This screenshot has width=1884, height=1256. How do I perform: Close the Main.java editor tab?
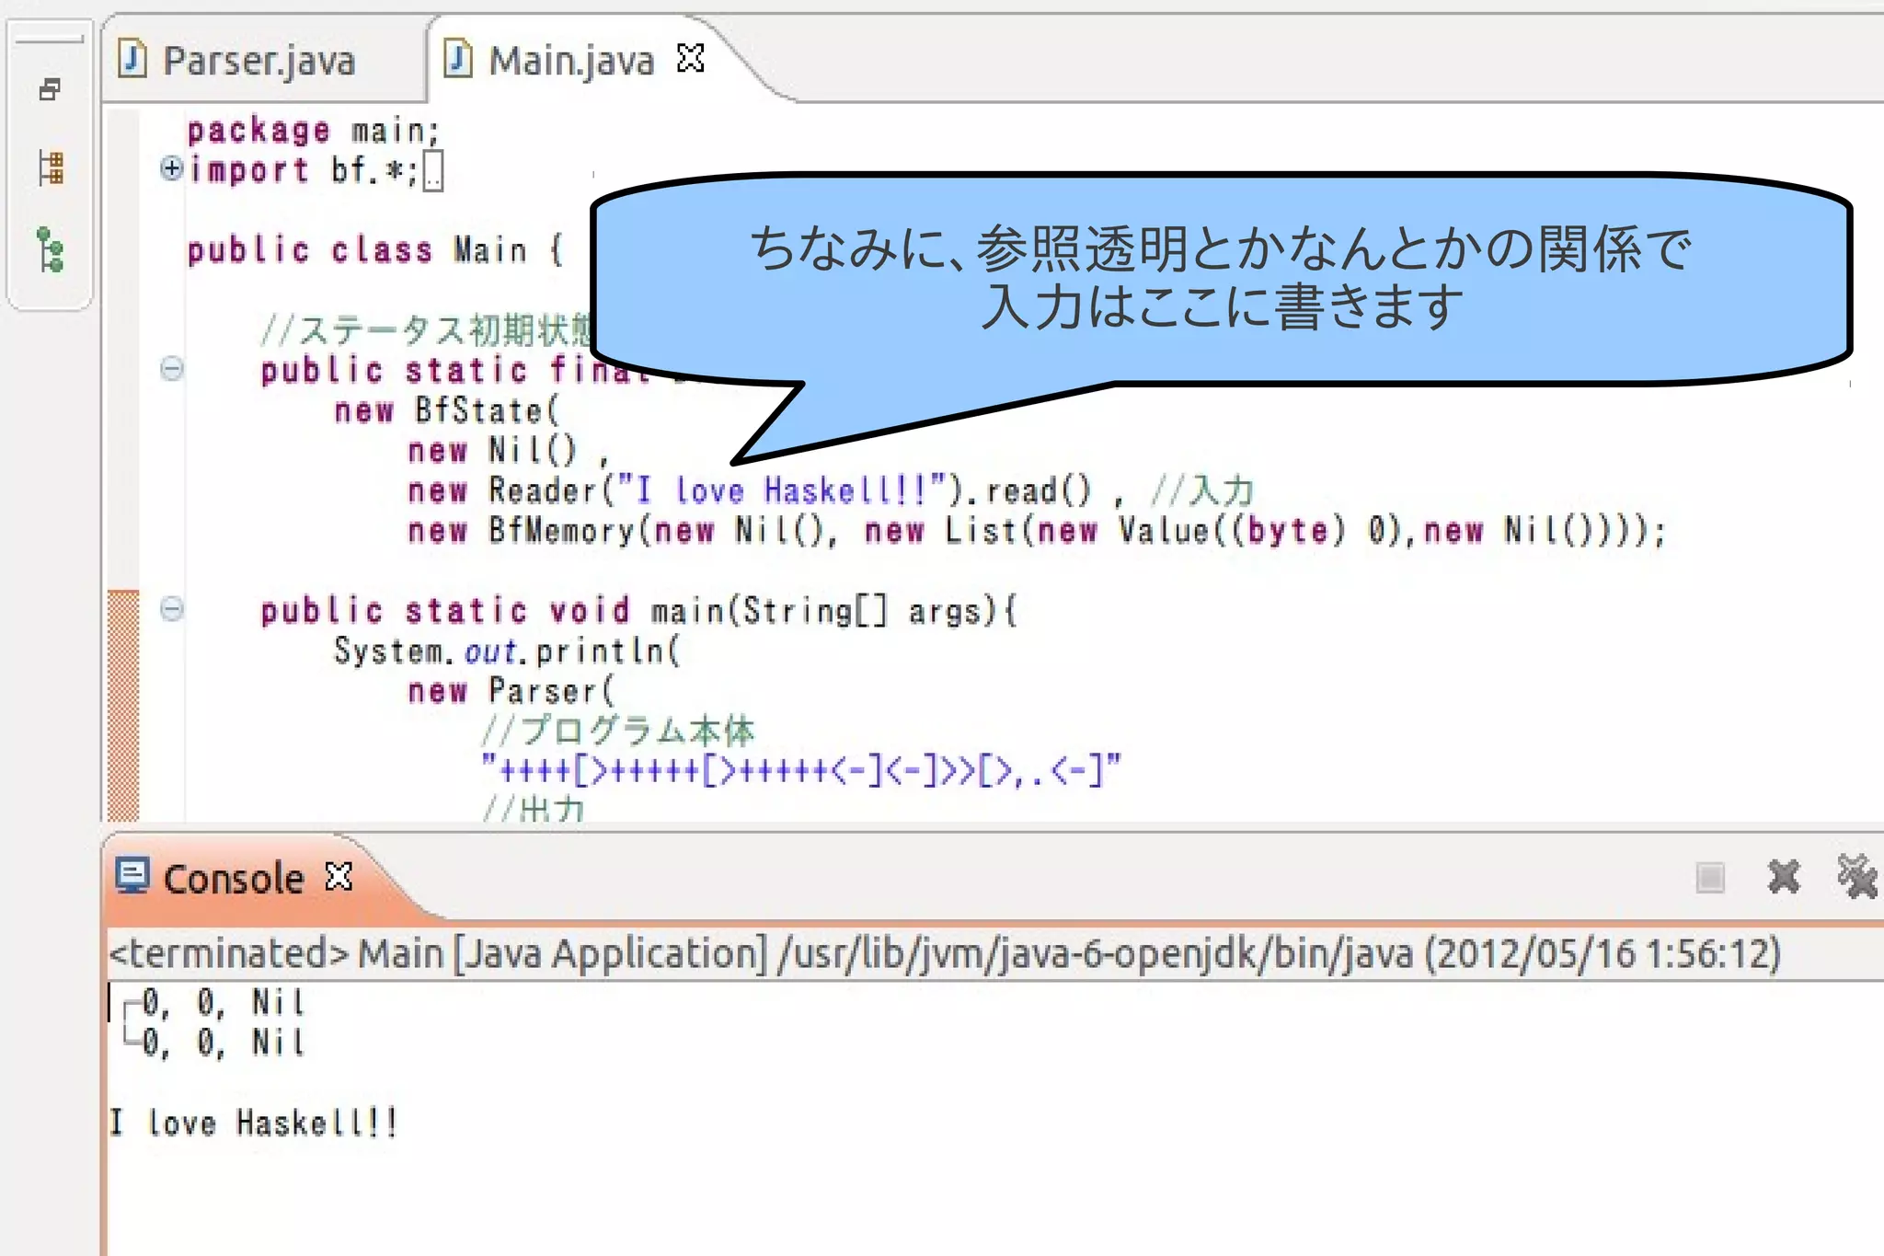[690, 59]
